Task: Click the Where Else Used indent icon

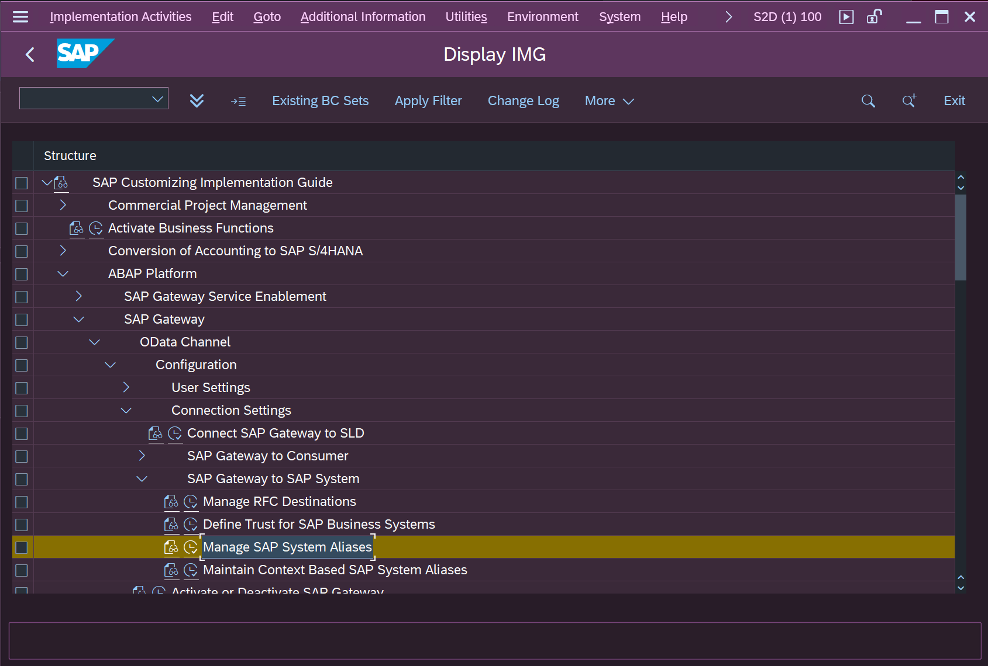Action: point(239,101)
